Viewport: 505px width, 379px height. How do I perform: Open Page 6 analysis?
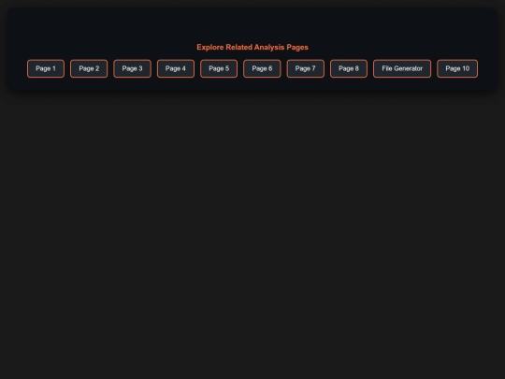click(x=262, y=68)
